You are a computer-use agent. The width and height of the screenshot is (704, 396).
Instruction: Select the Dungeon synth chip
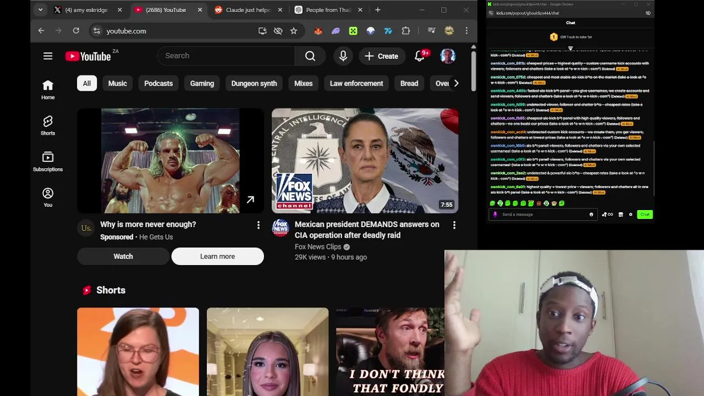click(x=254, y=84)
